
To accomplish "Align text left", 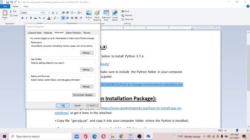I will tap(63, 18).
